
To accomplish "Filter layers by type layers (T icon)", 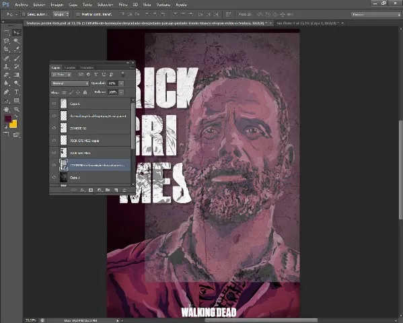I will click(x=96, y=75).
